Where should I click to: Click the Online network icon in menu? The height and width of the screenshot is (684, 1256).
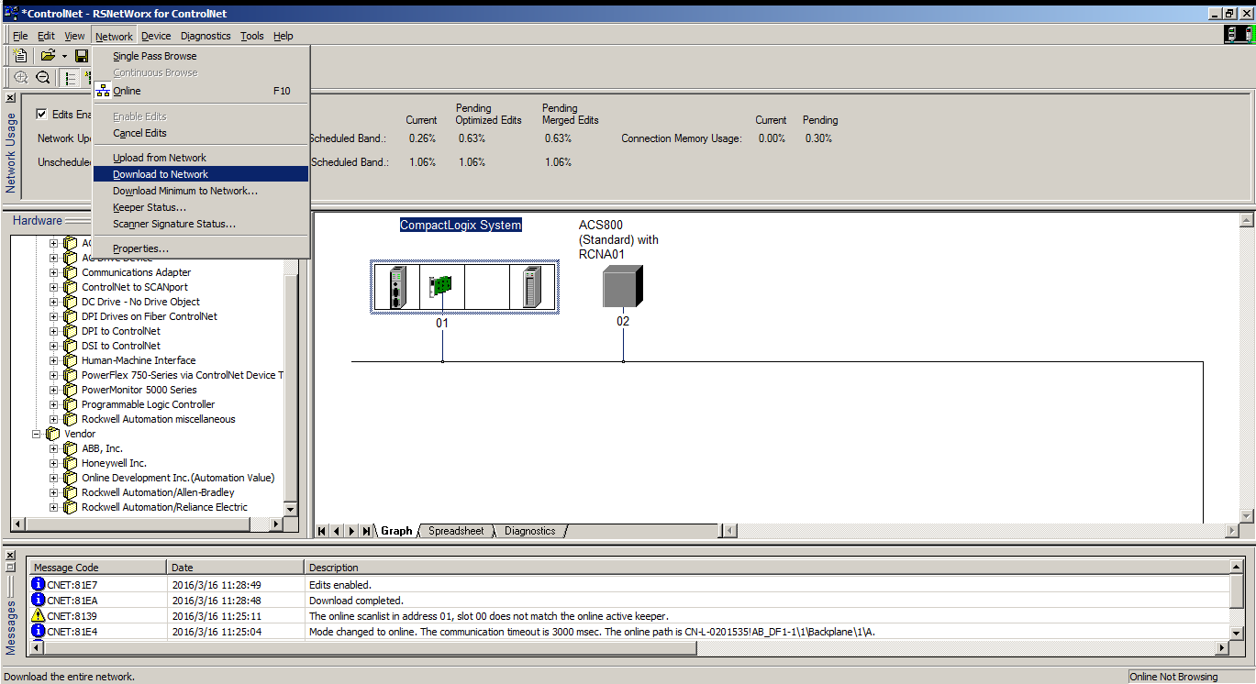[x=103, y=91]
